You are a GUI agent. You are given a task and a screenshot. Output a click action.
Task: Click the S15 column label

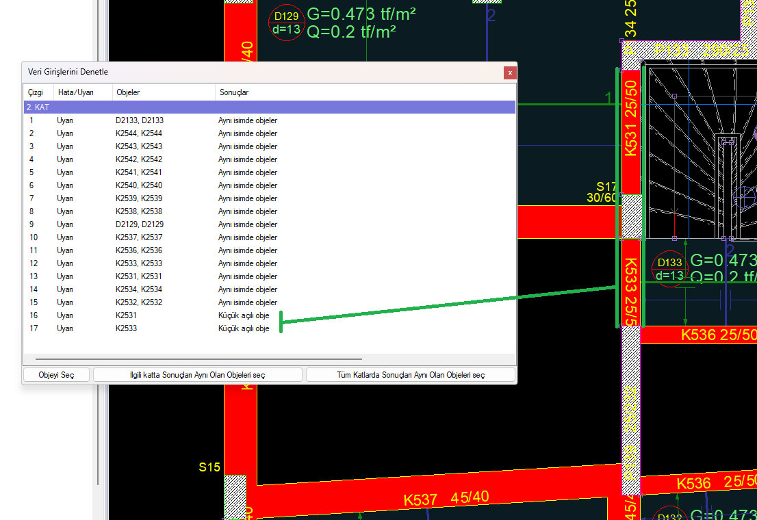click(x=209, y=467)
